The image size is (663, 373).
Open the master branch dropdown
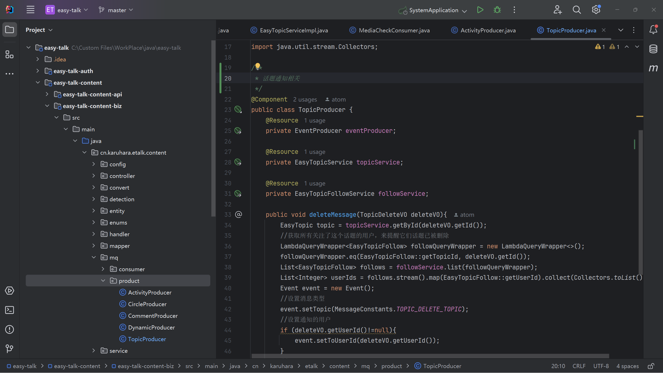117,10
